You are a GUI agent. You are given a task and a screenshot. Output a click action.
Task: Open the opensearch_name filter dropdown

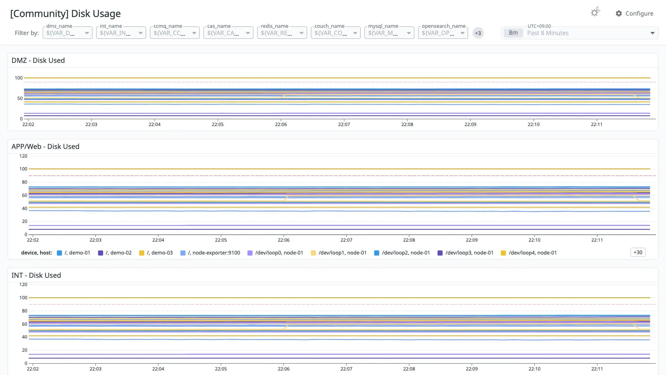pyautogui.click(x=443, y=33)
